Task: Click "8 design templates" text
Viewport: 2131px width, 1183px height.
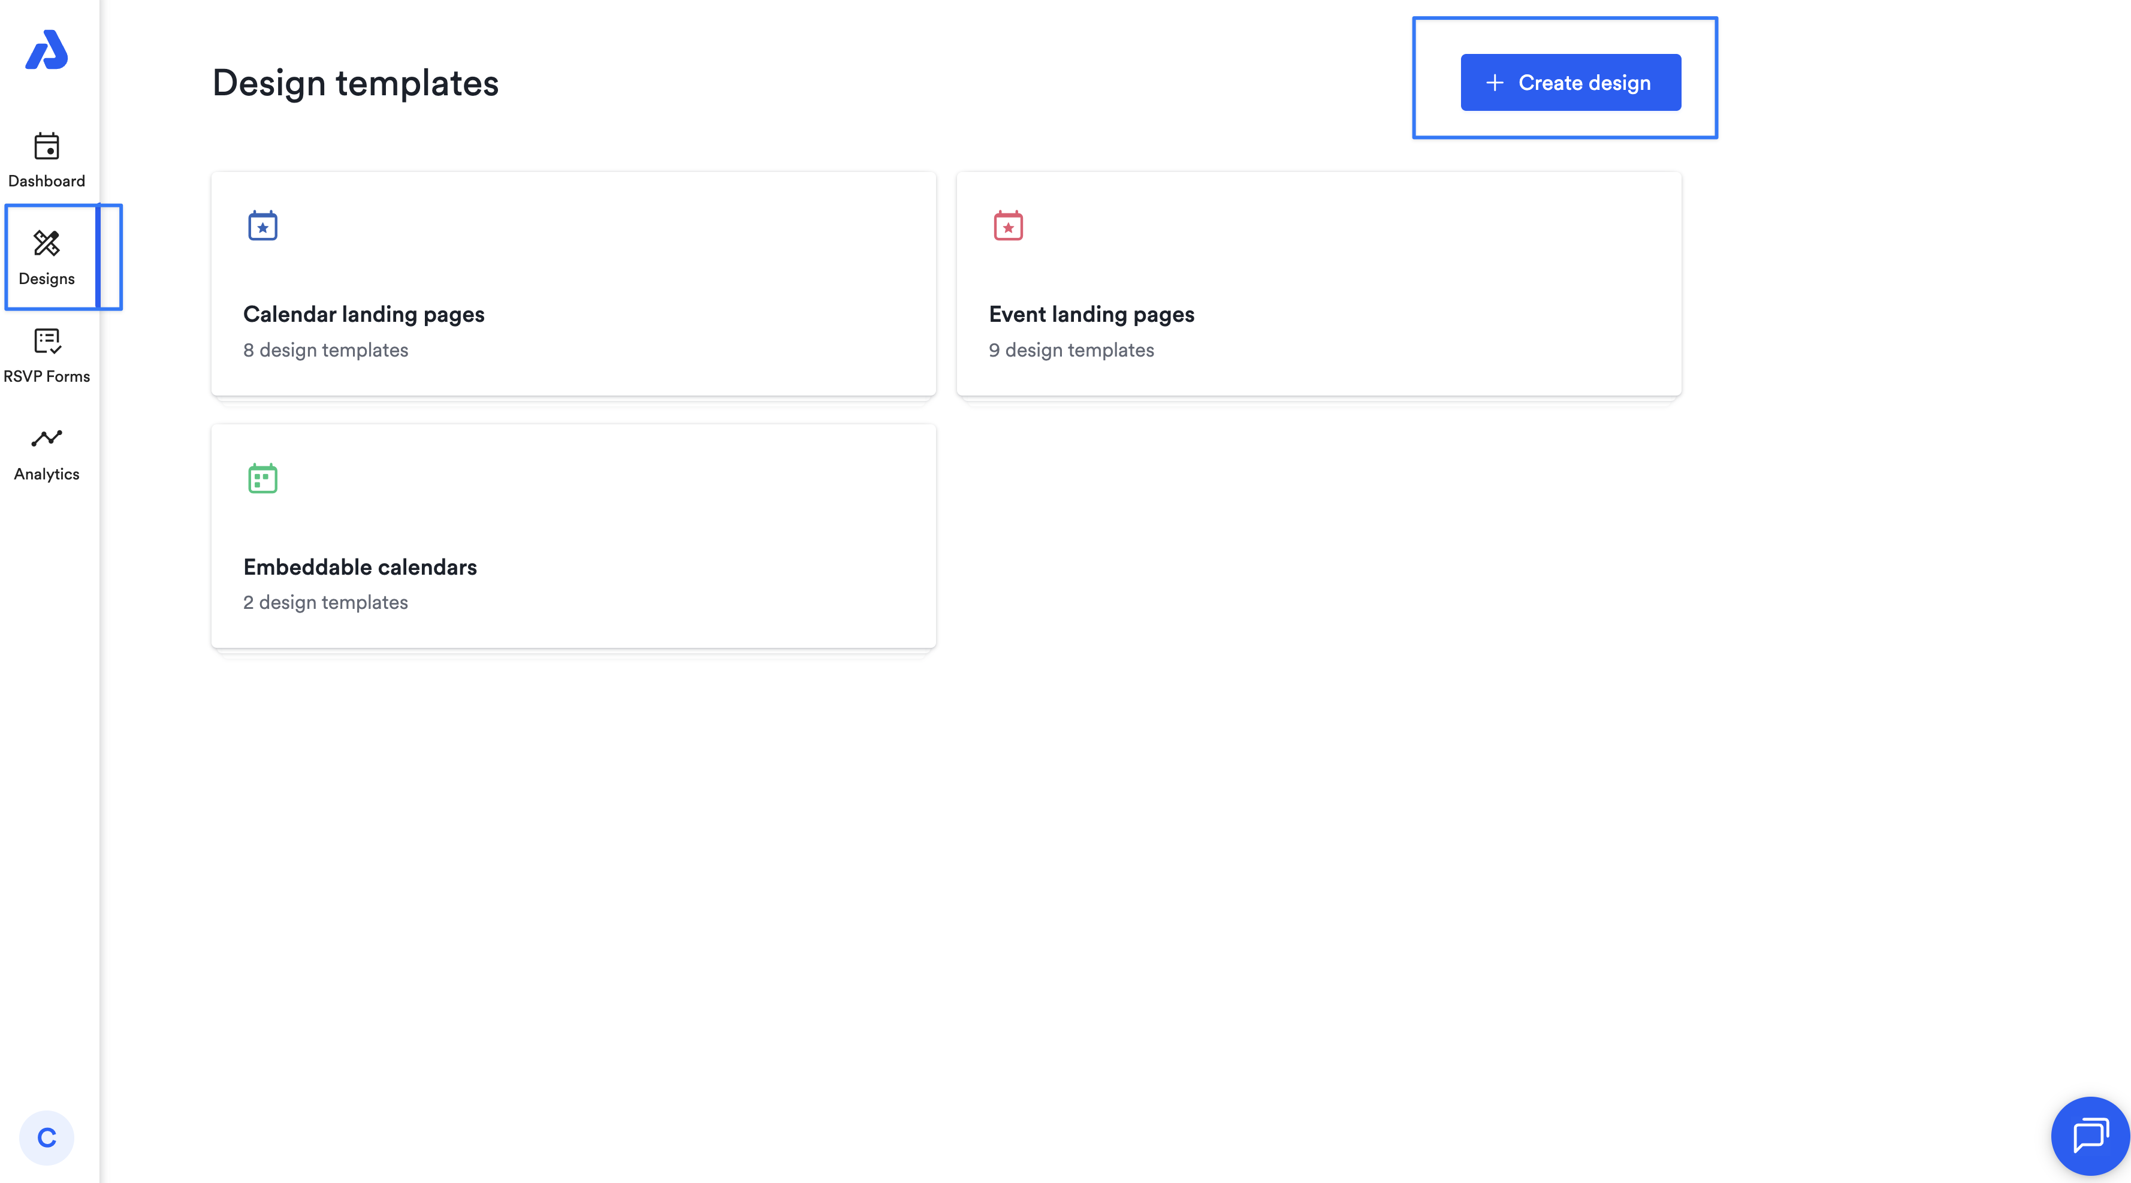Action: point(325,350)
